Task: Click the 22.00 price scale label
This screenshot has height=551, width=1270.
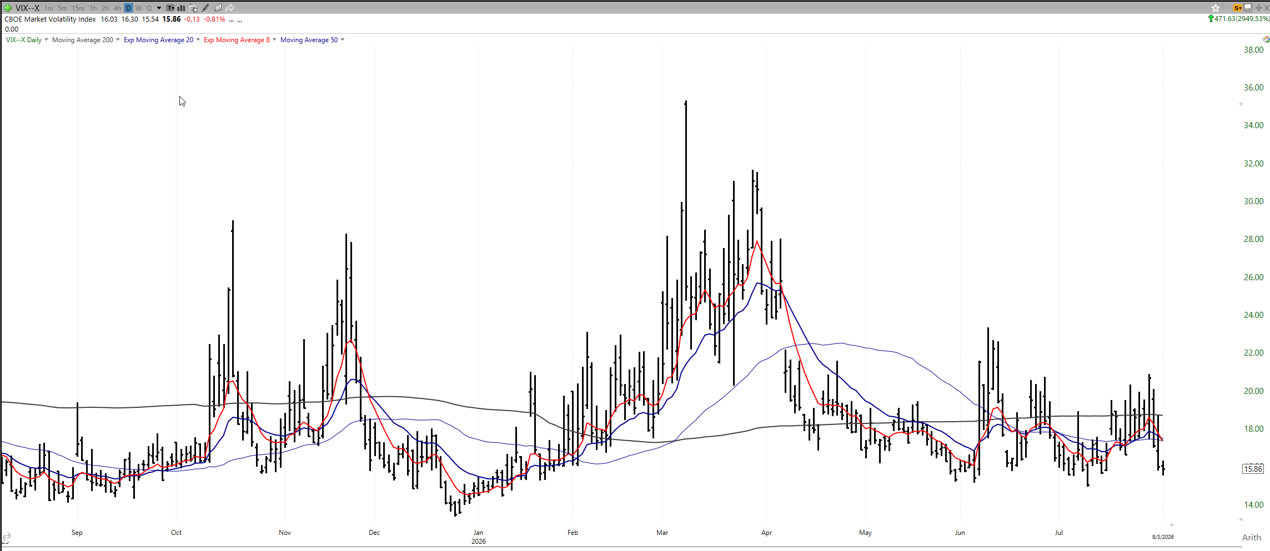Action: (1253, 352)
